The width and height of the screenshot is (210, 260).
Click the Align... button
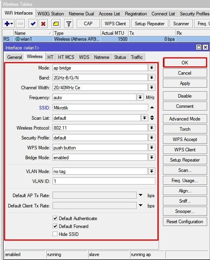tap(185, 191)
